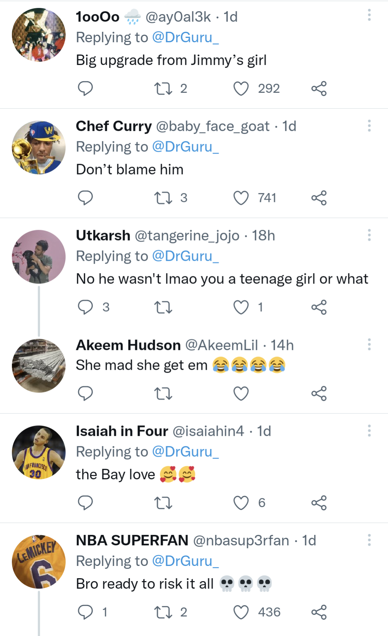Viewport: 388px width, 636px height.
Task: Reply to Chef Curry's comment
Action: click(x=86, y=197)
